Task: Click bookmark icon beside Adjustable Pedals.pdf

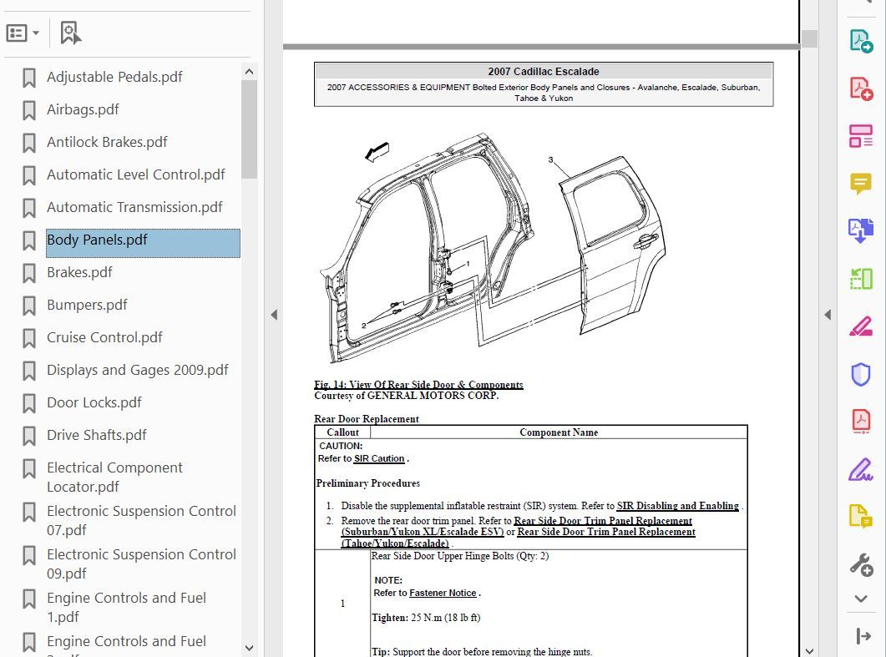Action: [29, 78]
